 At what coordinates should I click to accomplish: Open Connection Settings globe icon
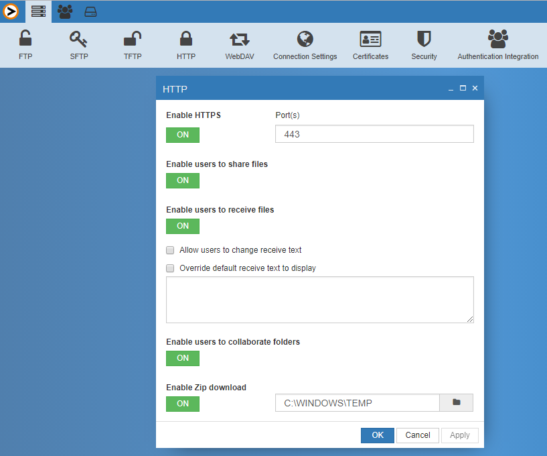click(305, 39)
